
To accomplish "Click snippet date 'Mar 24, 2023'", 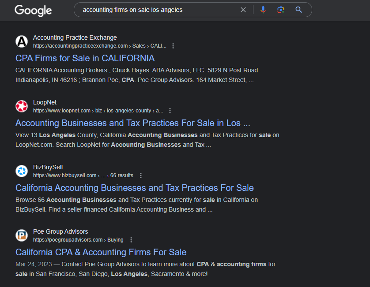I will click(x=34, y=264).
